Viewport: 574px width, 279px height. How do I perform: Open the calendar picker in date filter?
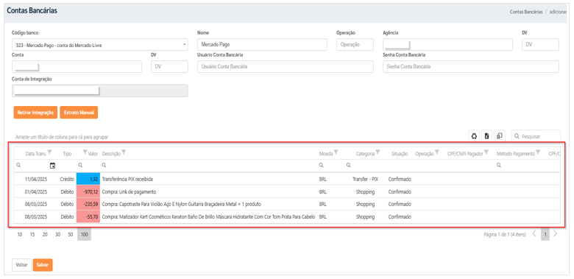pos(52,166)
